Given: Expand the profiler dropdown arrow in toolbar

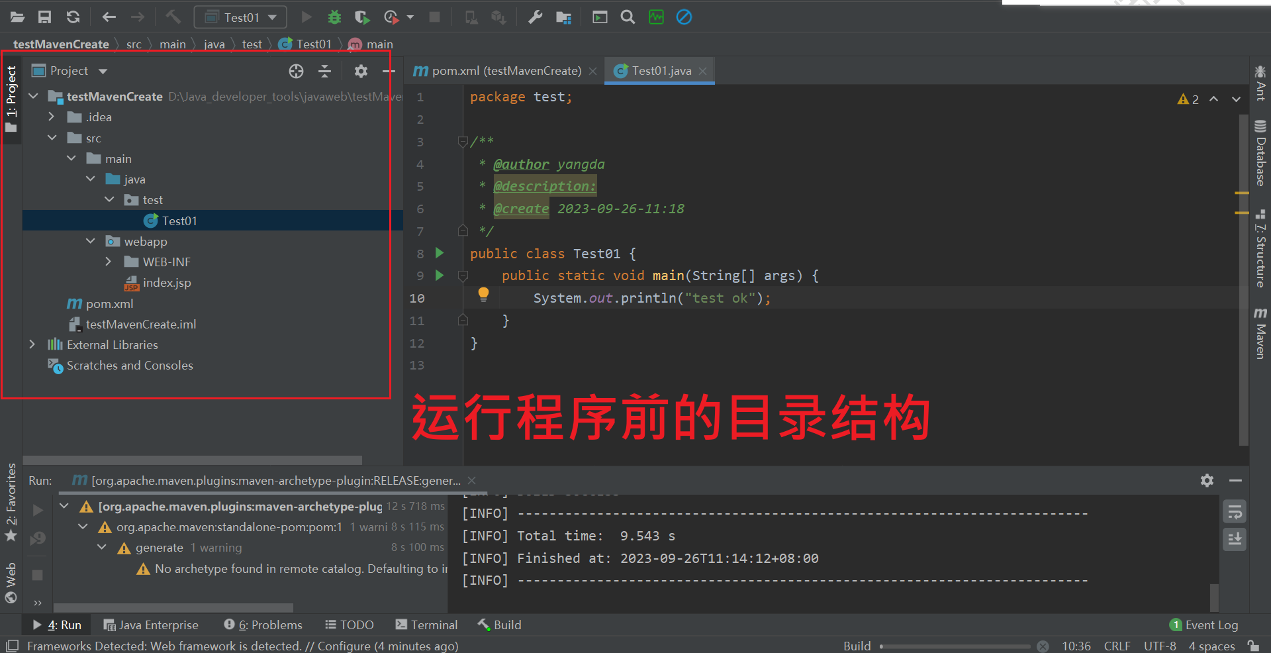Looking at the screenshot, I should pyautogui.click(x=410, y=17).
